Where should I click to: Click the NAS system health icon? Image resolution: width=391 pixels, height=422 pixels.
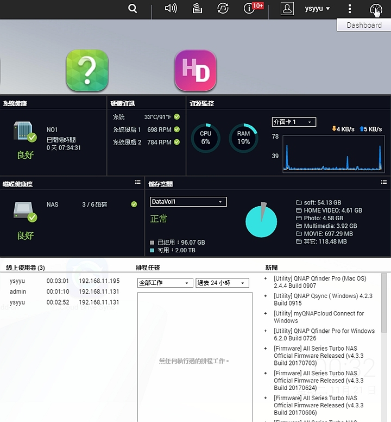click(25, 132)
